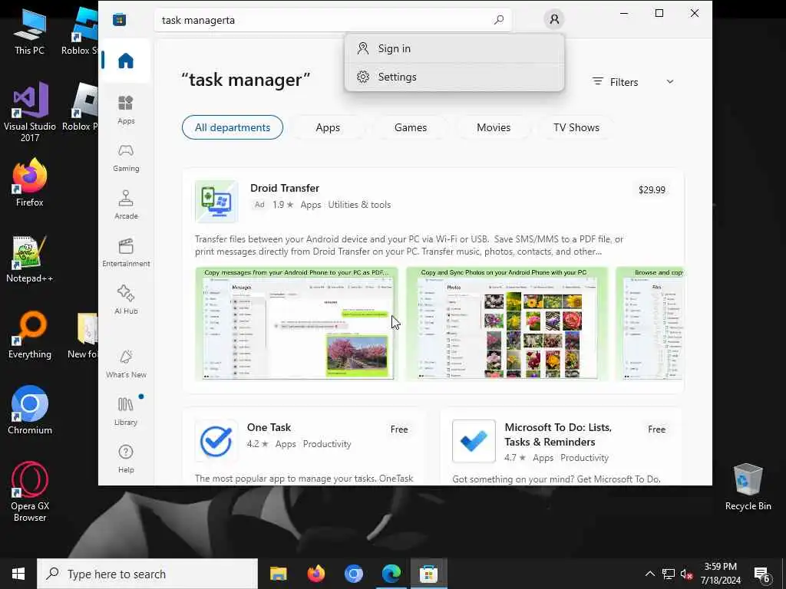Screen dimensions: 786x589
Task: Select the Movies department filter
Action: [494, 127]
